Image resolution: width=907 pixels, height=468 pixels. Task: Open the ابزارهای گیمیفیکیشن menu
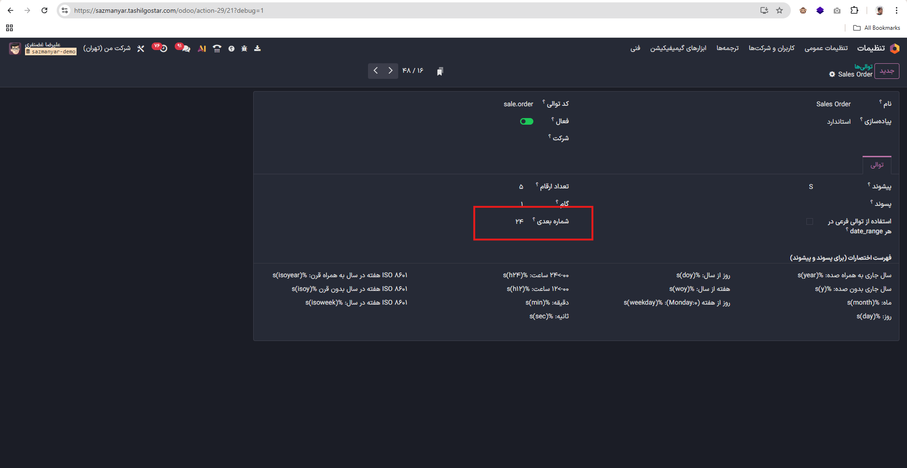(x=678, y=48)
